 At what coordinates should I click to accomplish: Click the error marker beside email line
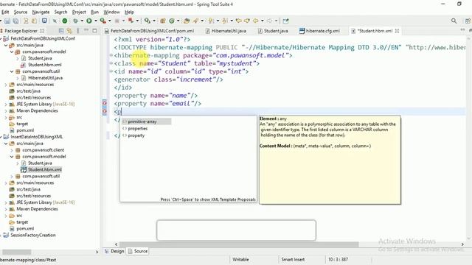tap(105, 103)
